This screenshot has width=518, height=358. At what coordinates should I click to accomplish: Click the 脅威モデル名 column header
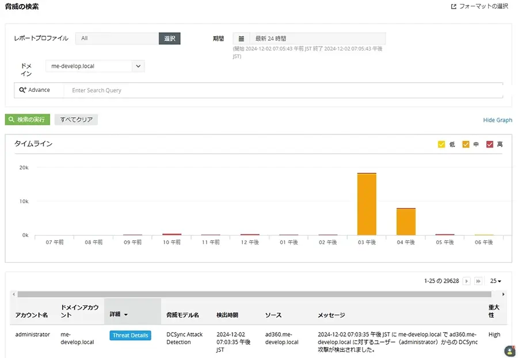coord(182,315)
